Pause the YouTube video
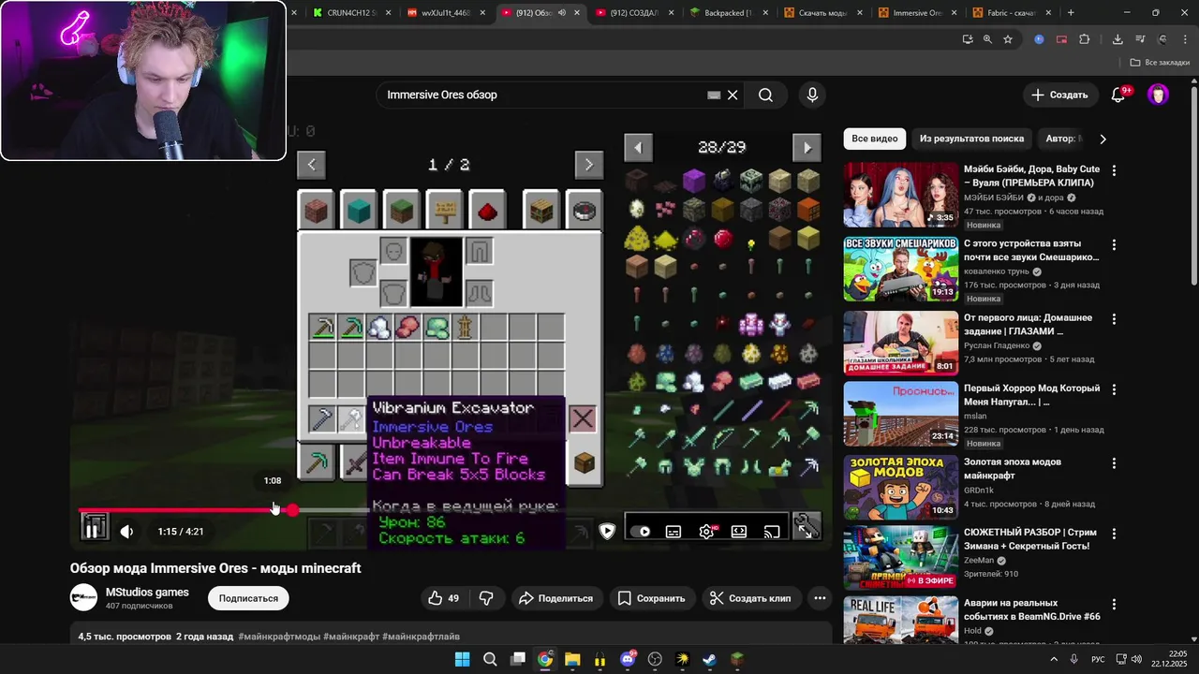Image resolution: width=1199 pixels, height=674 pixels. (94, 530)
